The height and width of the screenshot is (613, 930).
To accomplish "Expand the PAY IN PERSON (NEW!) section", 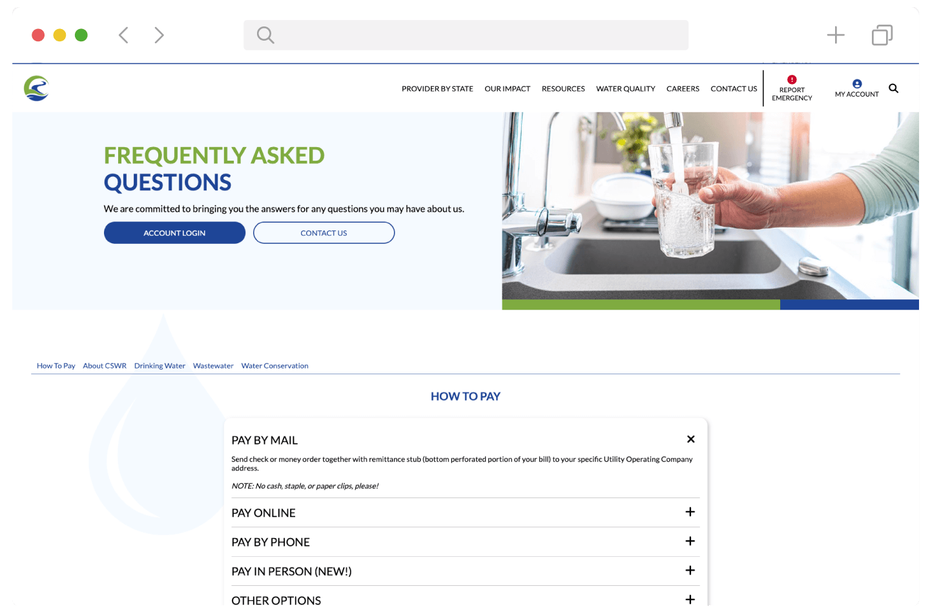I will click(690, 570).
